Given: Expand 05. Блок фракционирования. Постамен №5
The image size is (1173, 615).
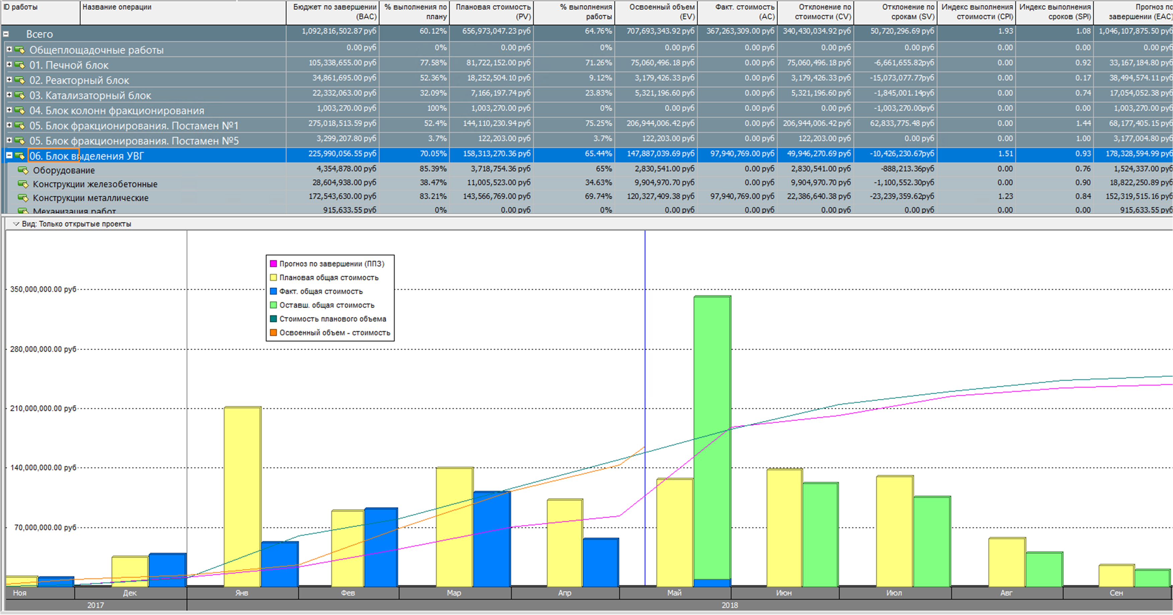Looking at the screenshot, I should tap(9, 140).
